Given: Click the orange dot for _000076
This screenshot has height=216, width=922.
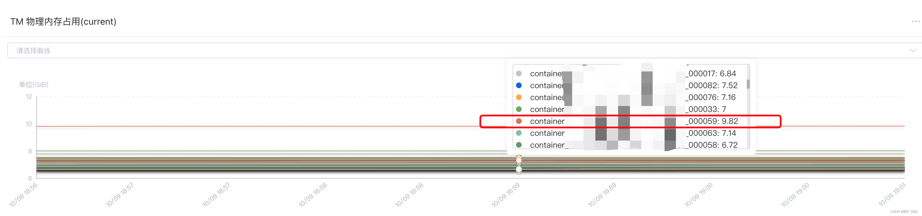Looking at the screenshot, I should (x=519, y=97).
